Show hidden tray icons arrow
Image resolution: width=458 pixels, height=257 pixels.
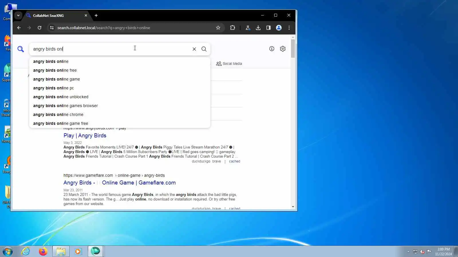pos(408,252)
